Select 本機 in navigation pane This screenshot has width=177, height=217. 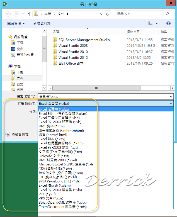pyautogui.click(x=17, y=66)
